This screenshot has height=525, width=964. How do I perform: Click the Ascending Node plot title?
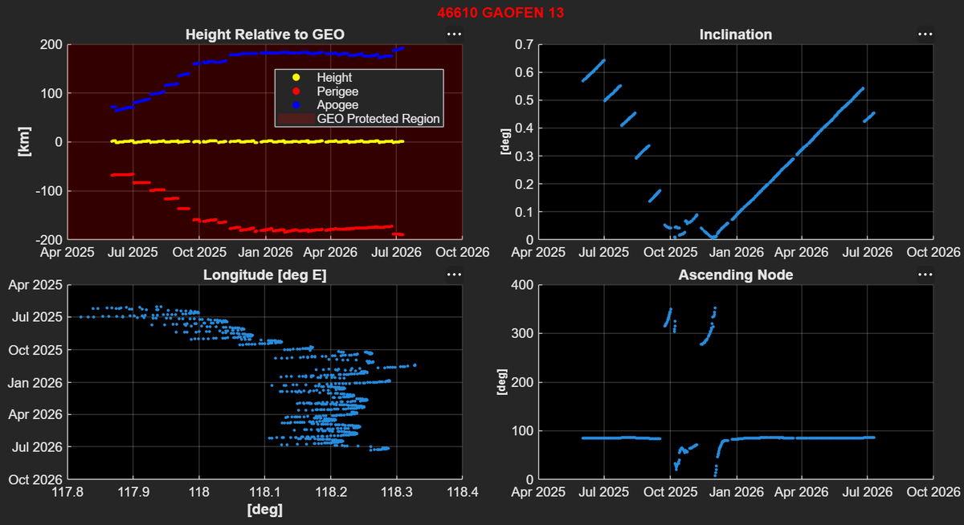[x=736, y=275]
